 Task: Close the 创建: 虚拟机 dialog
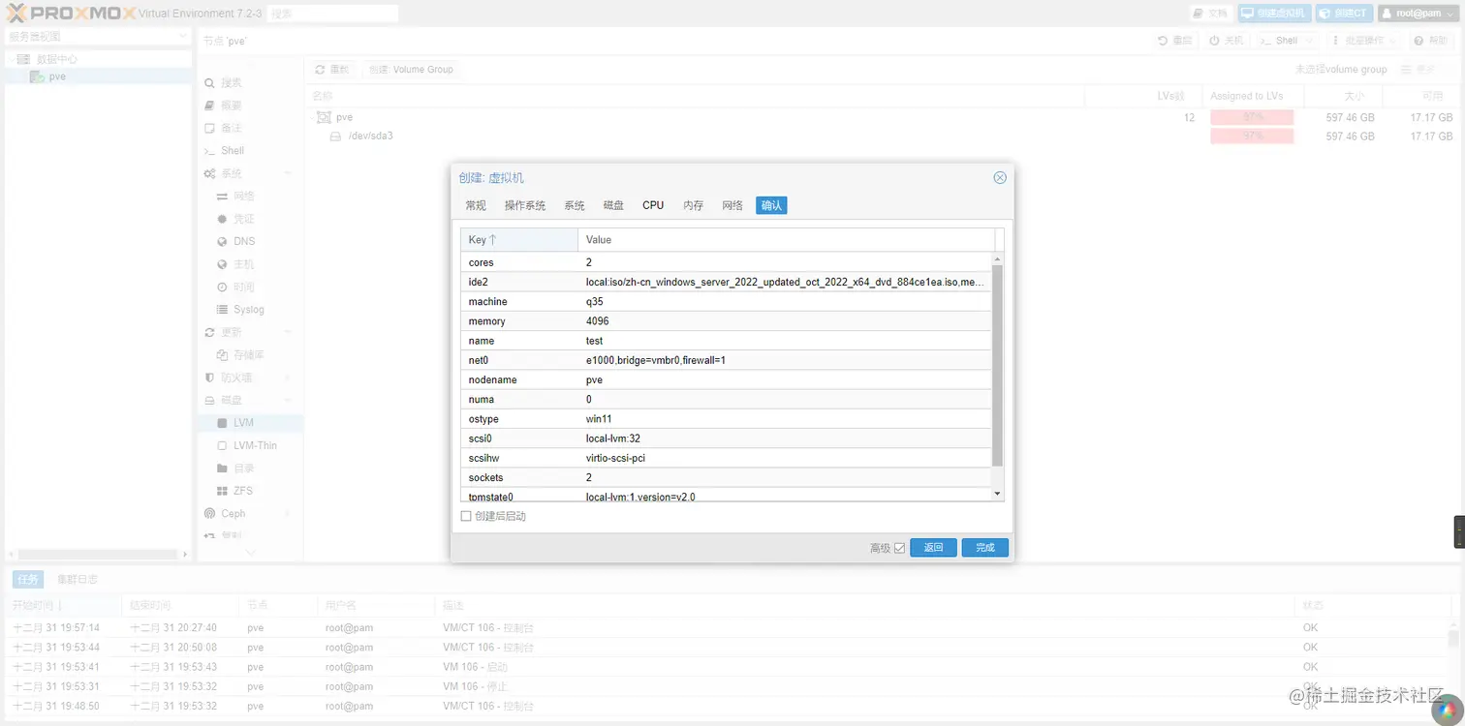(1000, 178)
